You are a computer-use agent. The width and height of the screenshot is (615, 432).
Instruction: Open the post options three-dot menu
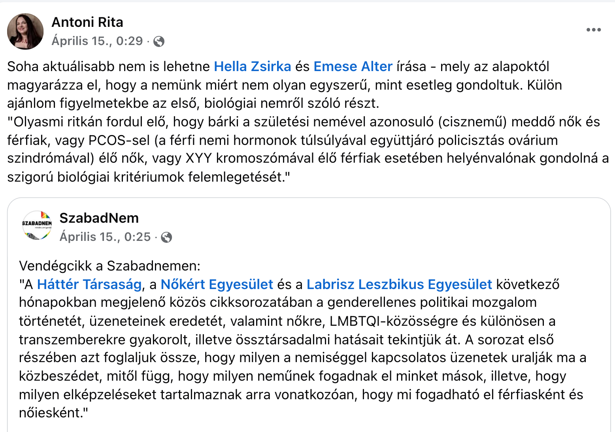pos(593,30)
